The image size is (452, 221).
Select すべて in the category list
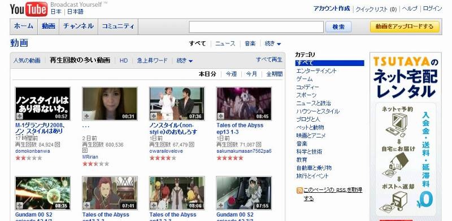pyautogui.click(x=329, y=63)
